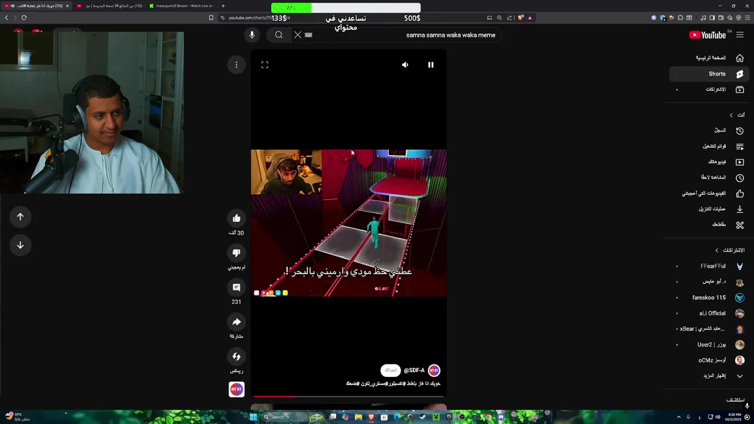Open Steam from the taskbar
The height and width of the screenshot is (424, 754).
(x=422, y=417)
